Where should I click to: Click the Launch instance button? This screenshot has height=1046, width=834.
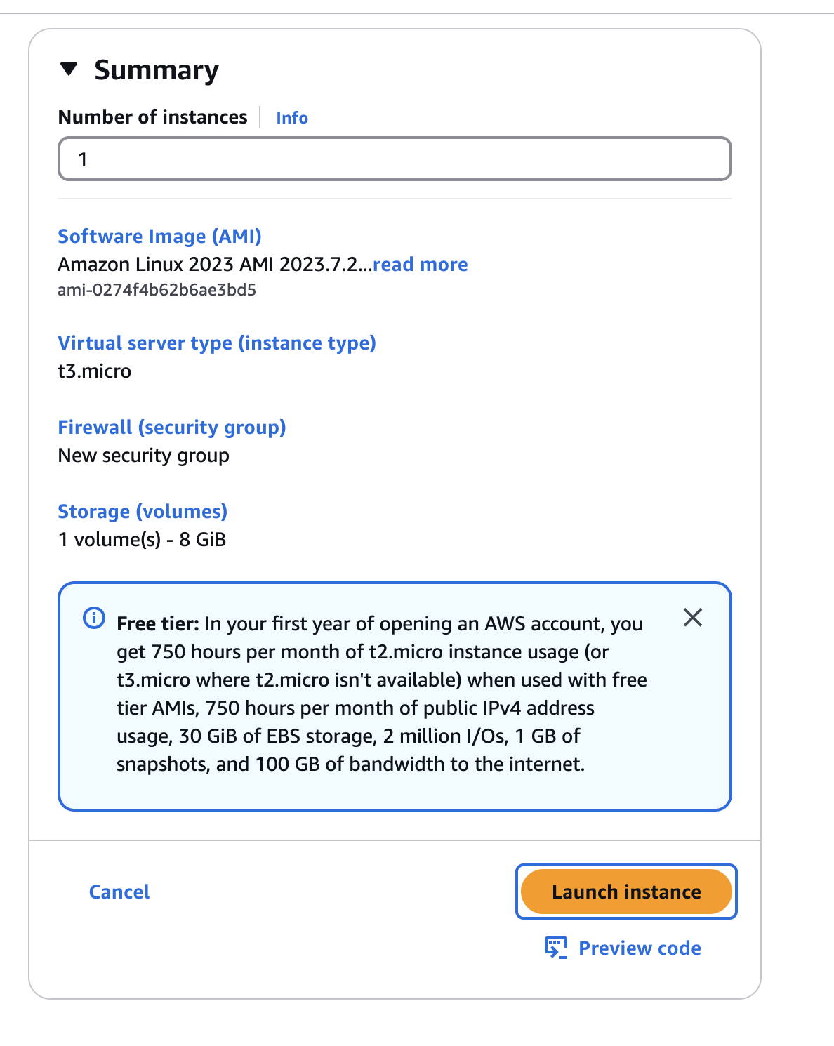[625, 892]
